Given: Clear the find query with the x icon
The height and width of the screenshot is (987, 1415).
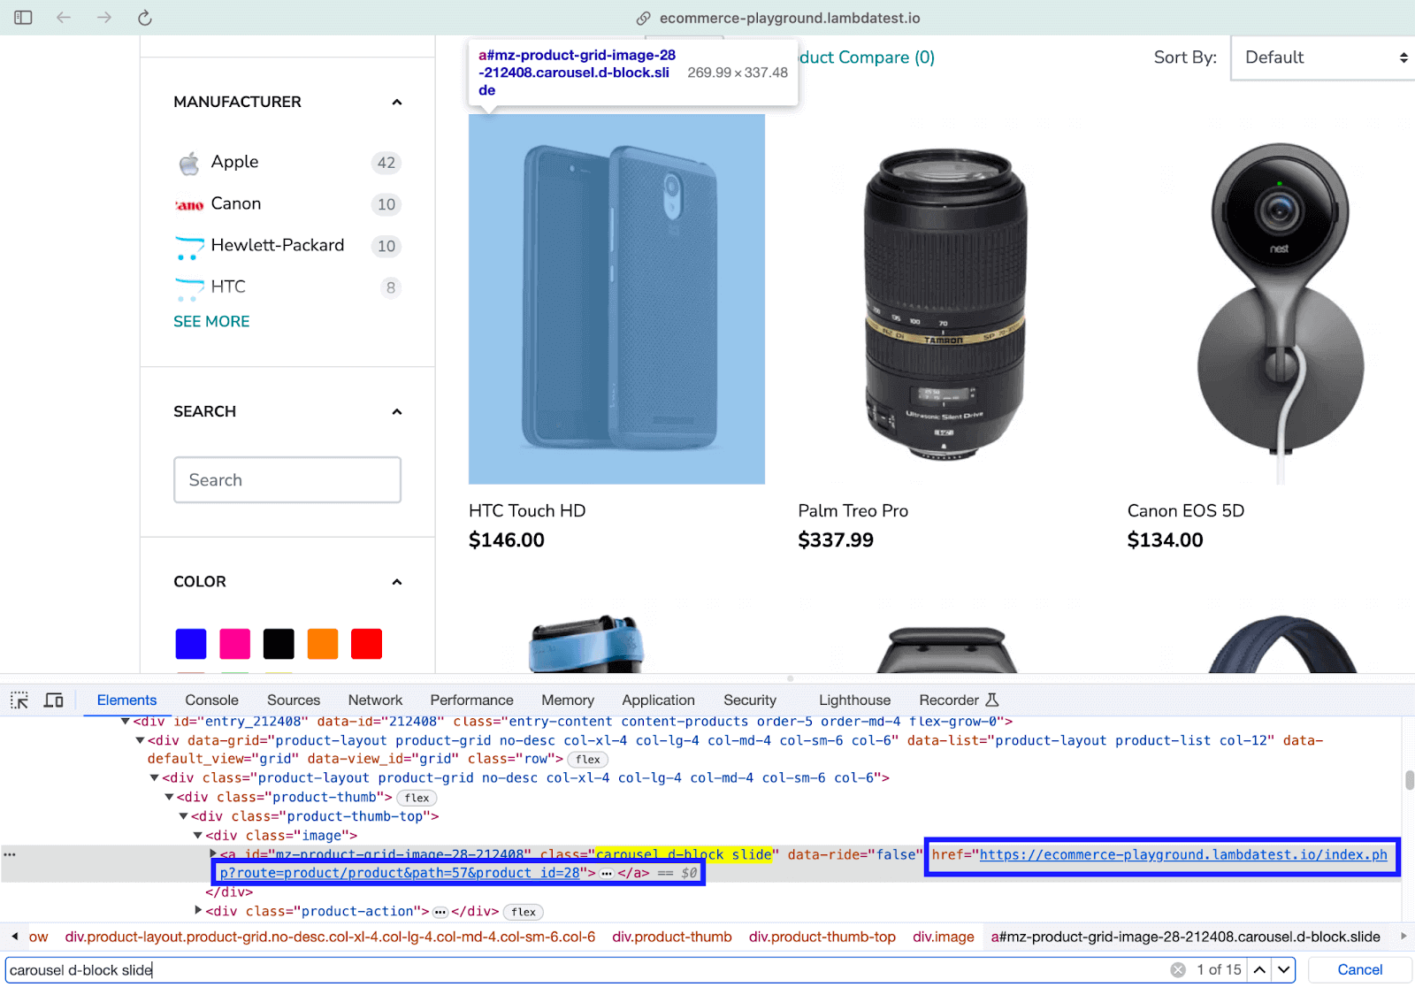Looking at the screenshot, I should tap(1179, 969).
